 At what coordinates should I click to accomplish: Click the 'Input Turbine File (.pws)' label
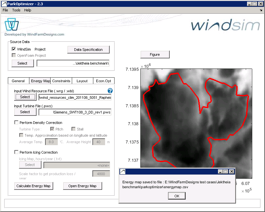click(x=33, y=106)
